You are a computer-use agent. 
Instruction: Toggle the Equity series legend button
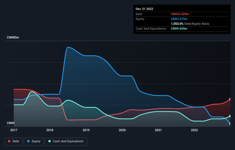34,141
